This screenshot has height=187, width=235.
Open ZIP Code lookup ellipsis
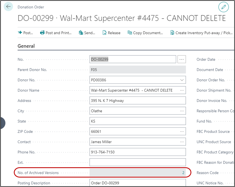pyautogui.click(x=182, y=132)
